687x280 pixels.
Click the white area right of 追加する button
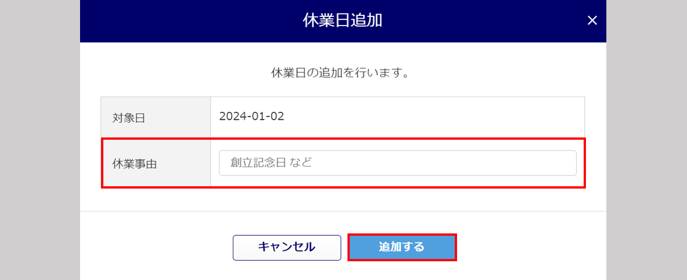(528, 247)
